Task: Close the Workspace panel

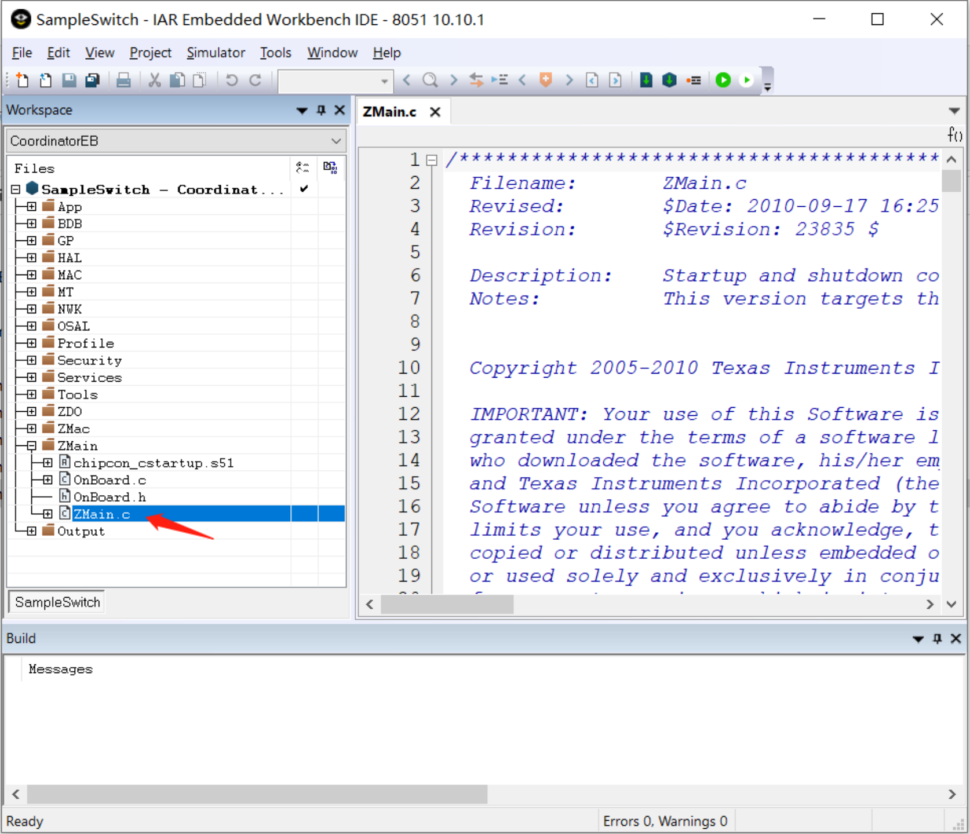Action: click(340, 110)
